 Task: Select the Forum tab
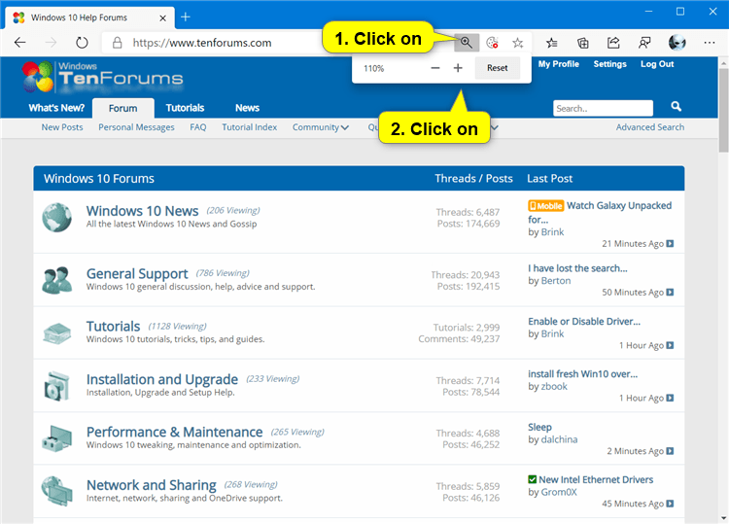point(123,108)
